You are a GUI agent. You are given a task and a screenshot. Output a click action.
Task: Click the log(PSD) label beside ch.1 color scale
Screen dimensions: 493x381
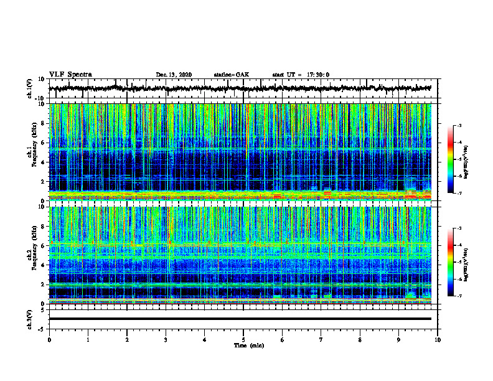tap(466, 162)
